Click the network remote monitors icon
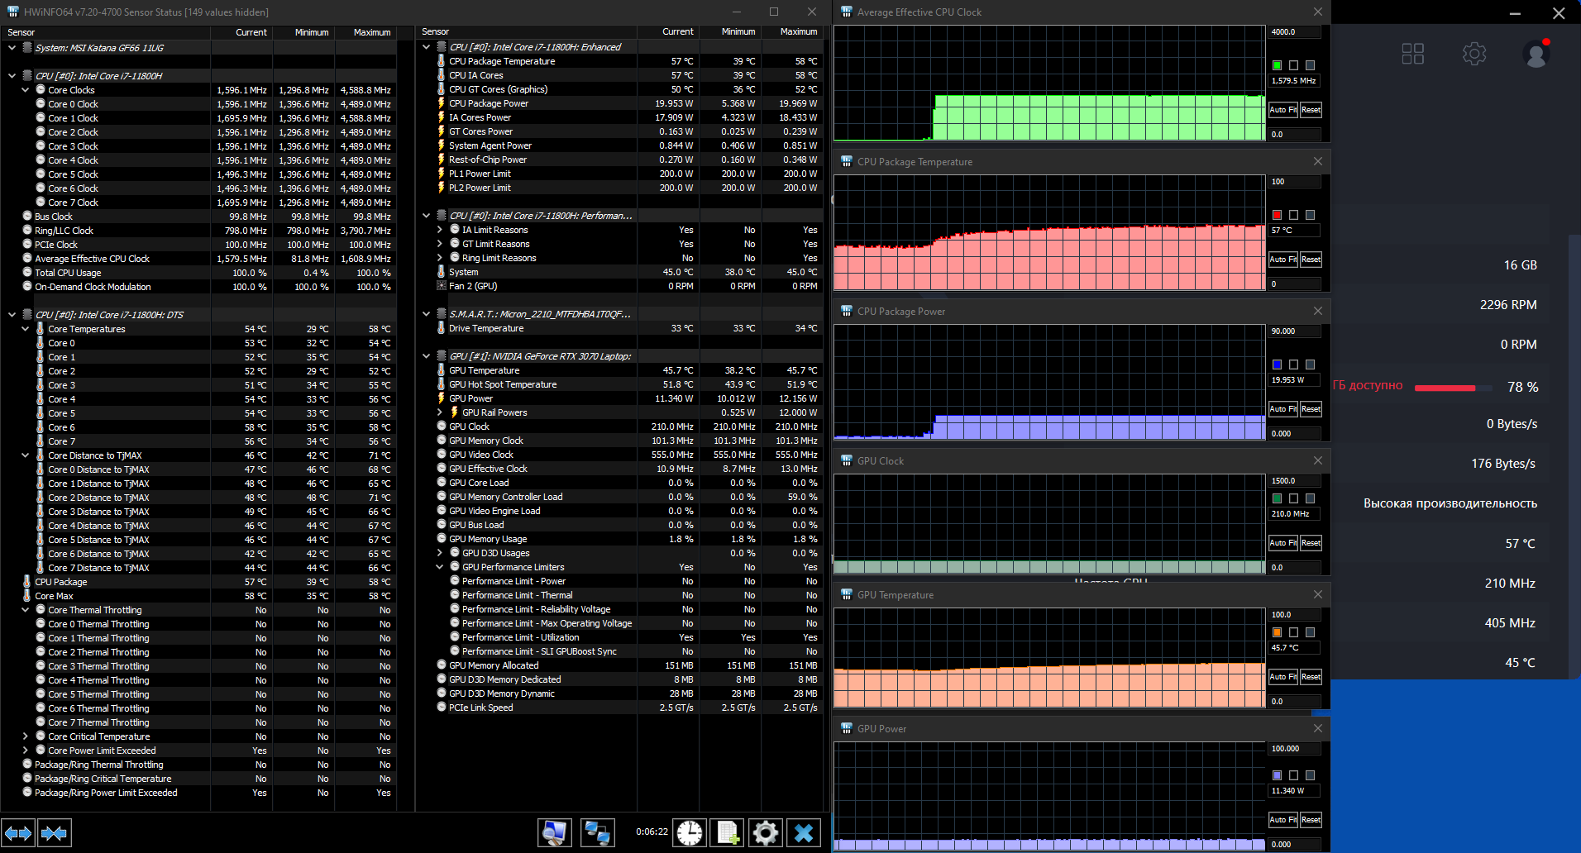This screenshot has width=1581, height=853. point(597,832)
